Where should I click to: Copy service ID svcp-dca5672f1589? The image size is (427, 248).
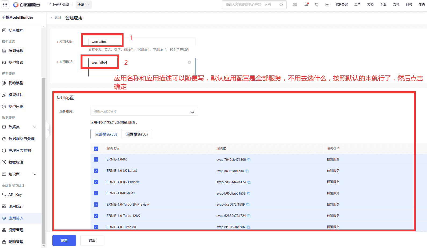pyautogui.click(x=248, y=205)
